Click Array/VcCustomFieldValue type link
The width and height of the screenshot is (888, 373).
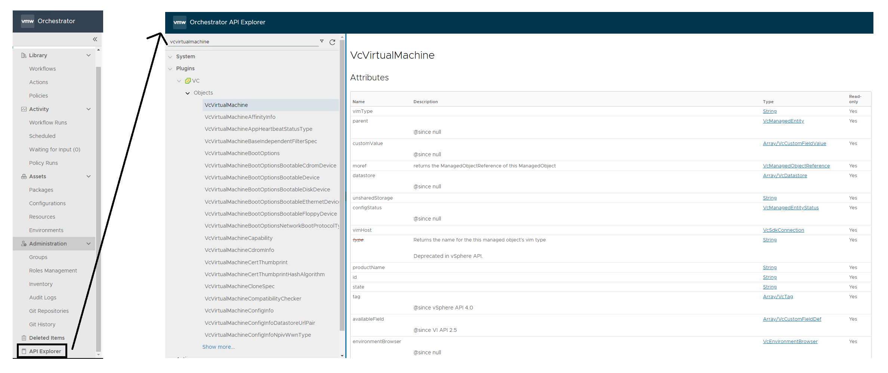(795, 144)
